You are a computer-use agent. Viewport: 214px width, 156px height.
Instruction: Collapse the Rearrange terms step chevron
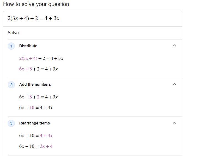click(174, 123)
